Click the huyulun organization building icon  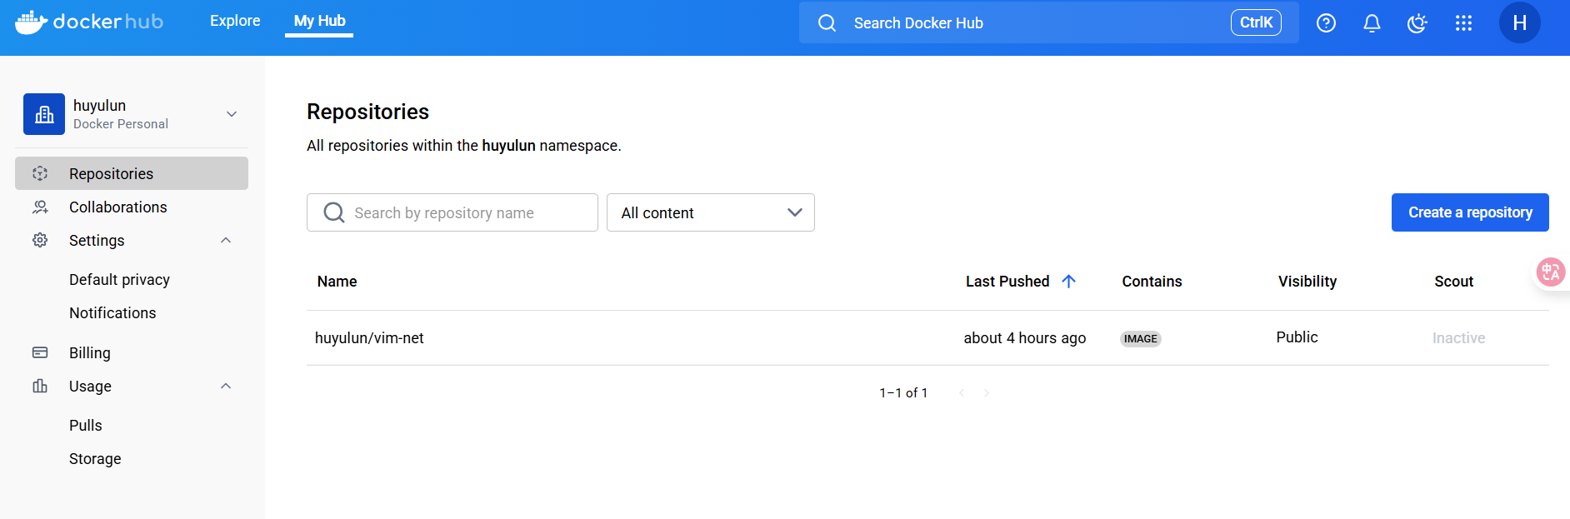pyautogui.click(x=44, y=114)
